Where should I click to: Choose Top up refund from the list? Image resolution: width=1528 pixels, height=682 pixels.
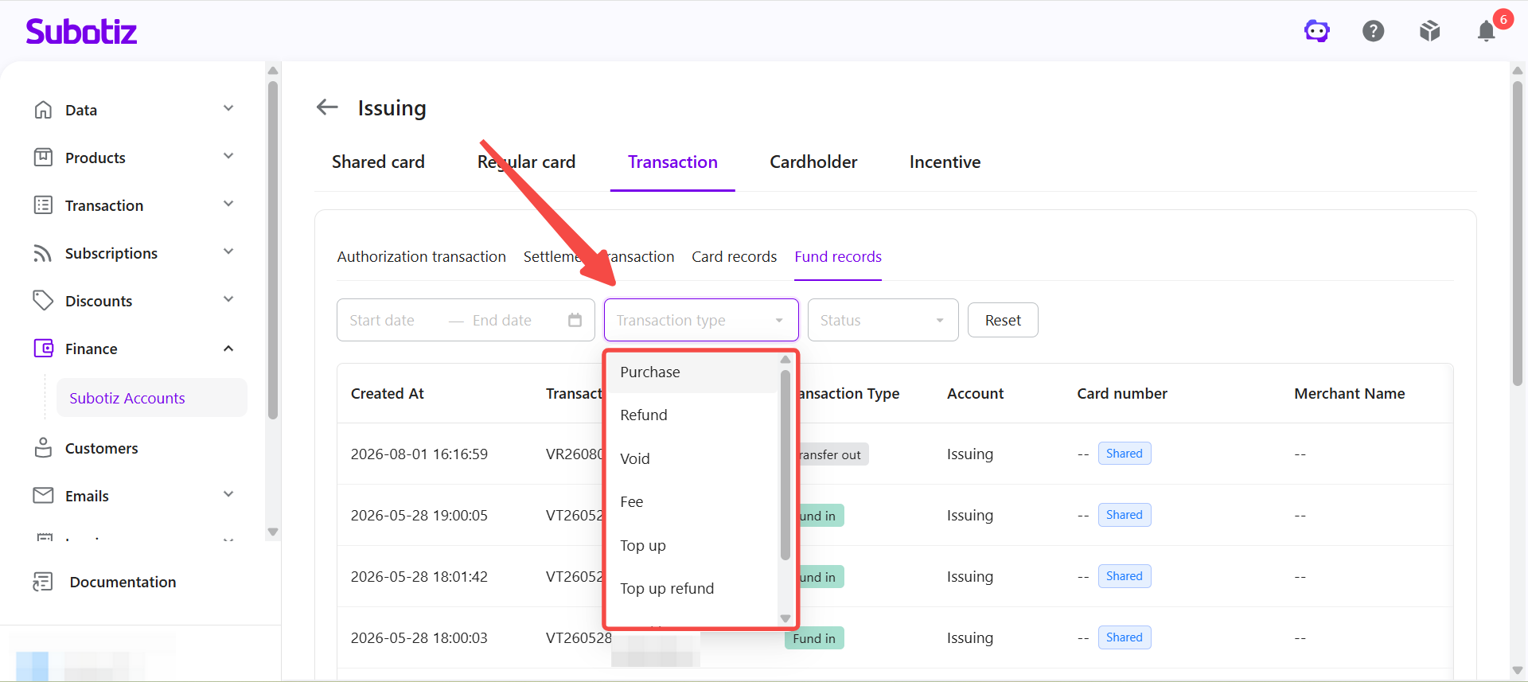pos(692,588)
